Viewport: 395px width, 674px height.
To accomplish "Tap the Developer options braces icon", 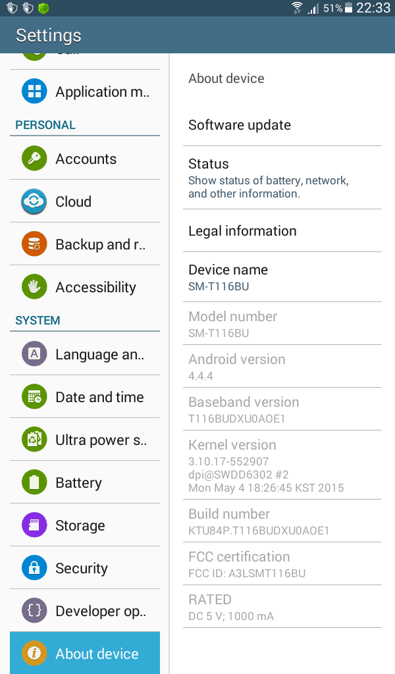I will (34, 610).
